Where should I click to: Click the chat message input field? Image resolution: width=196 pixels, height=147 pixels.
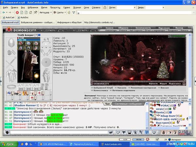click(x=59, y=132)
